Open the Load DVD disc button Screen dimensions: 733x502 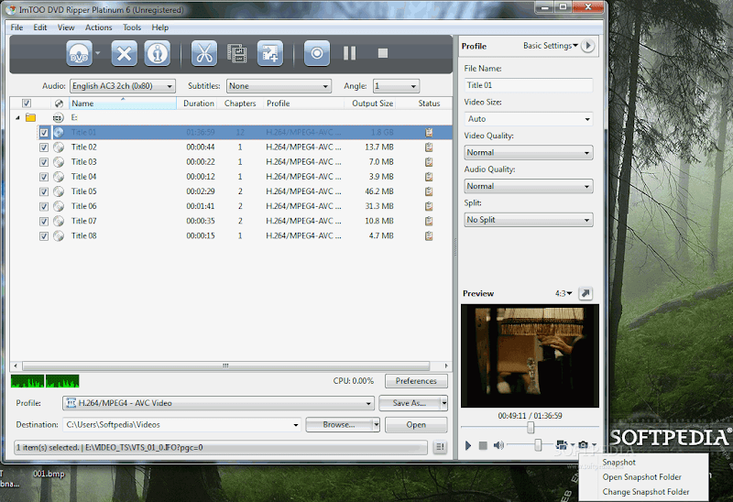[x=79, y=53]
